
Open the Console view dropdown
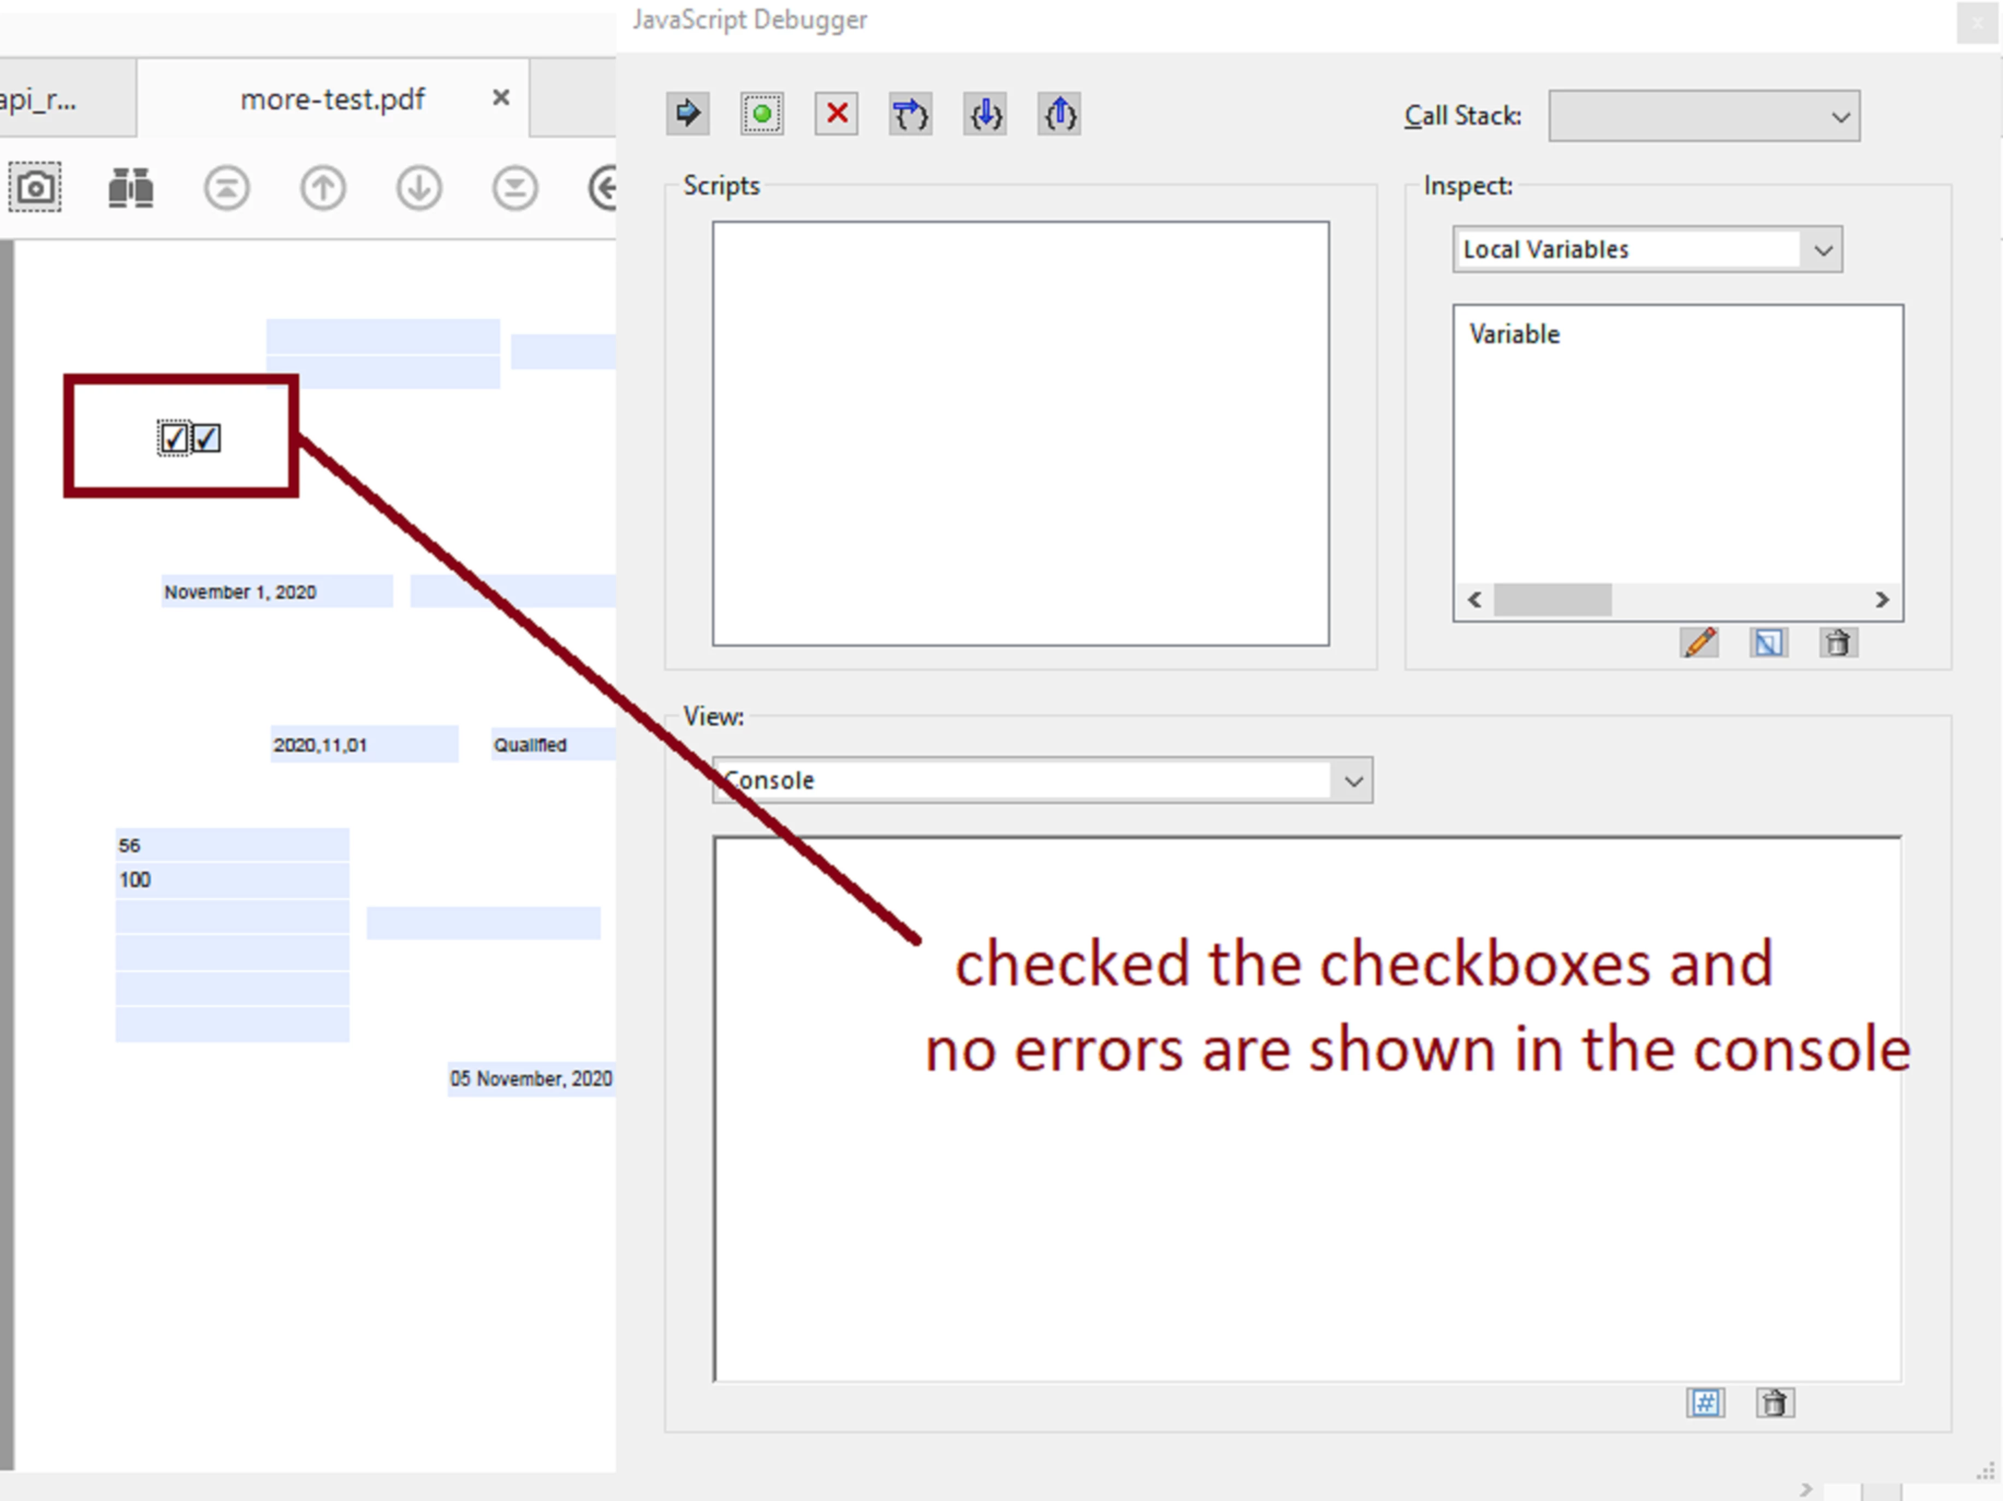point(1041,781)
